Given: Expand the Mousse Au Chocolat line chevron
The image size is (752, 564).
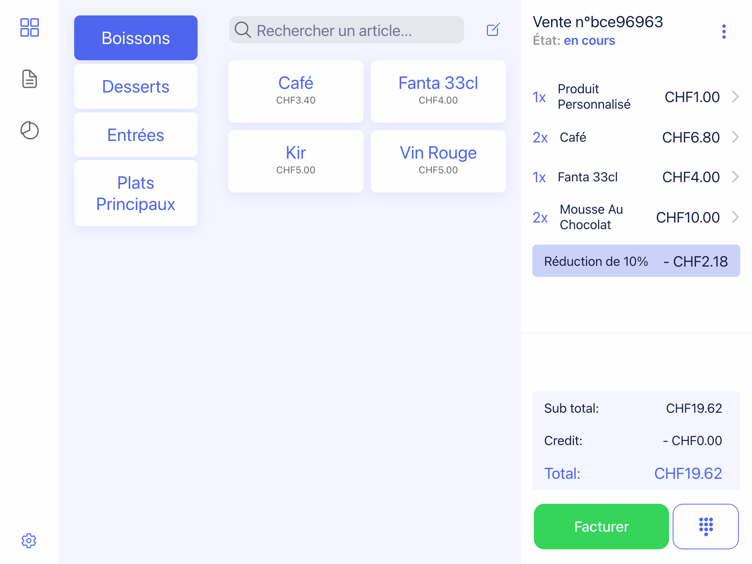Looking at the screenshot, I should tap(735, 217).
